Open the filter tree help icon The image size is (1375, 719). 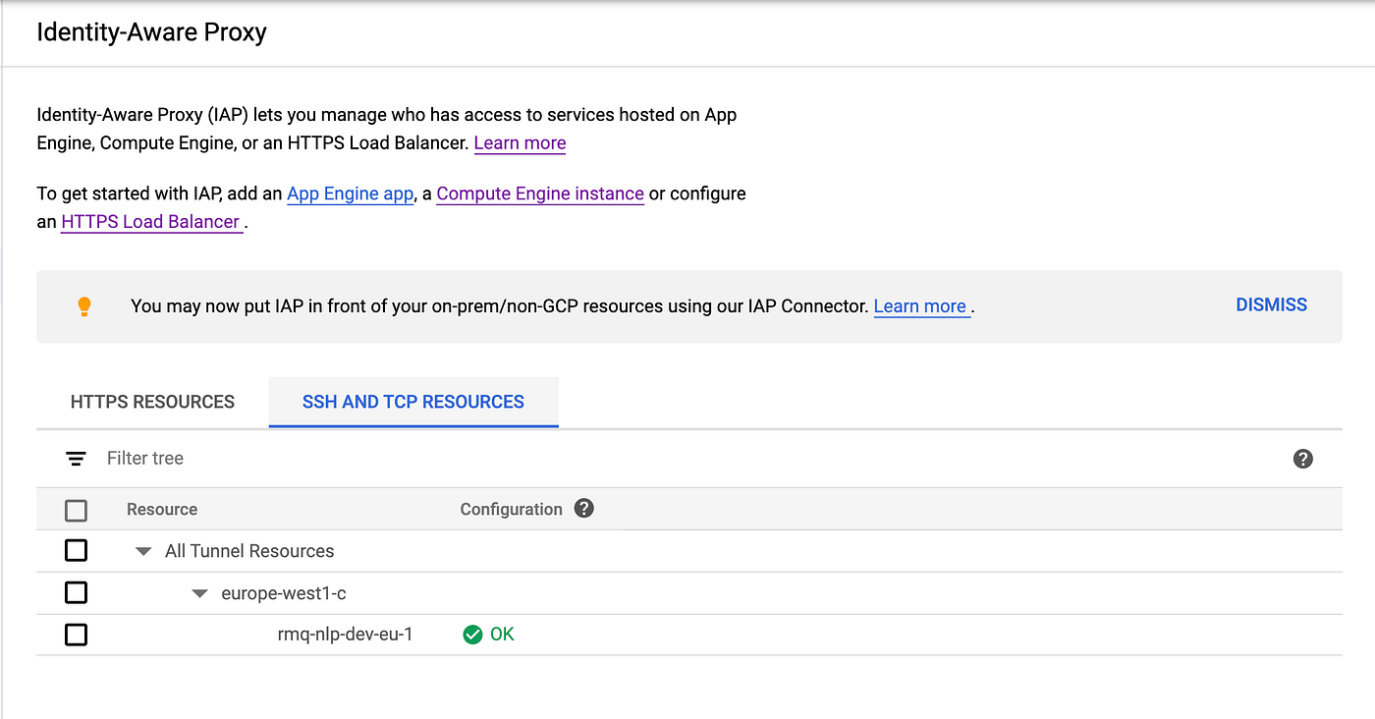tap(1302, 458)
